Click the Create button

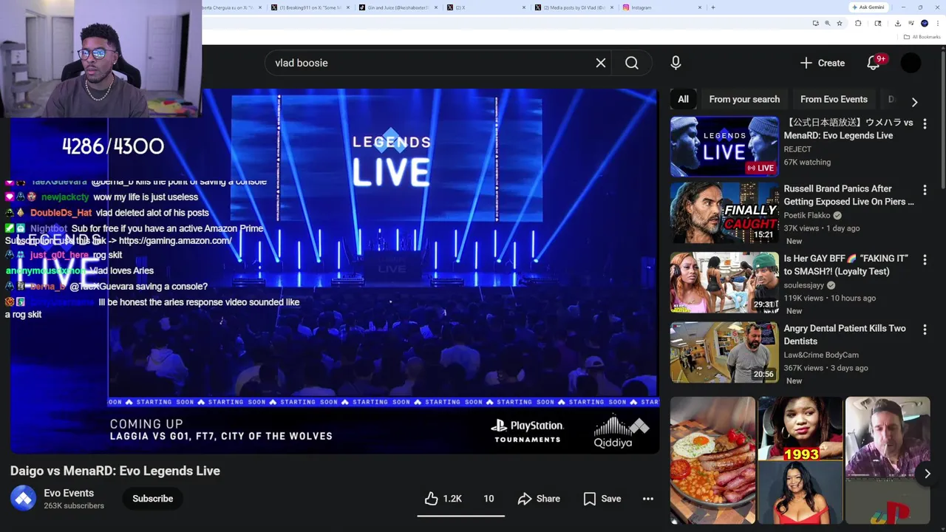tap(823, 63)
